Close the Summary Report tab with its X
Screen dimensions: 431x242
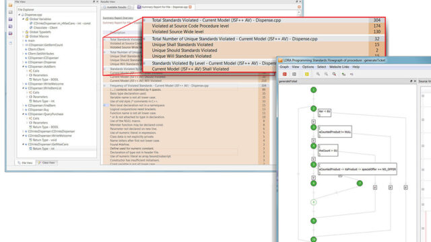190,7
